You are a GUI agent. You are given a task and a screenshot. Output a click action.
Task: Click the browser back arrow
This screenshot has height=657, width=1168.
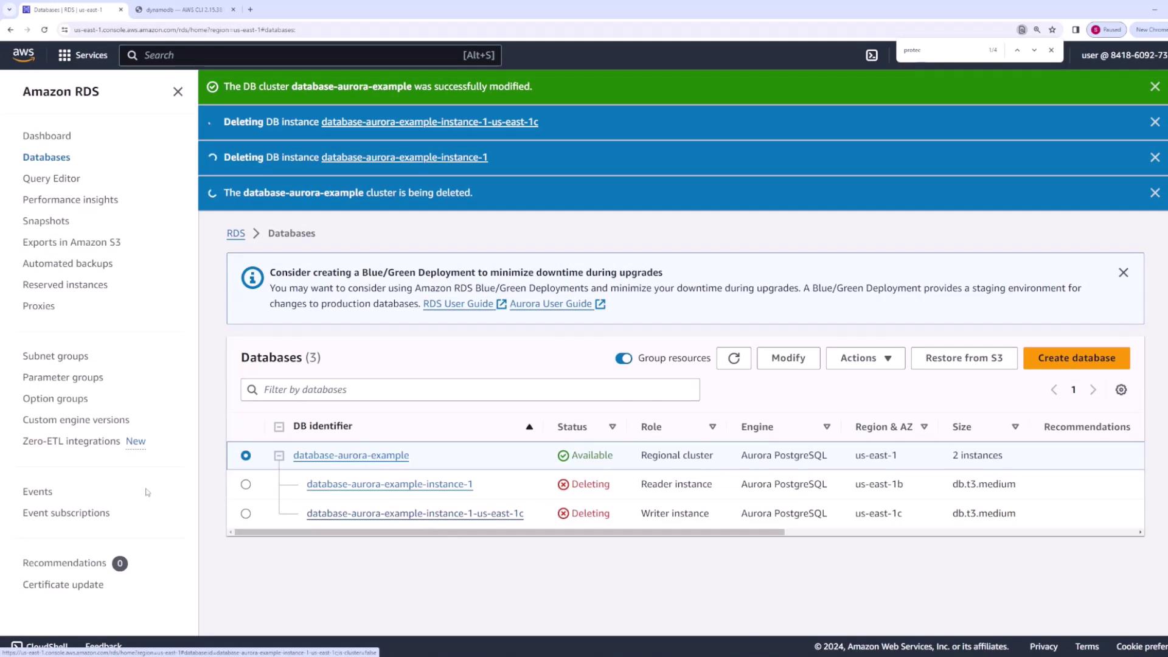pyautogui.click(x=10, y=30)
